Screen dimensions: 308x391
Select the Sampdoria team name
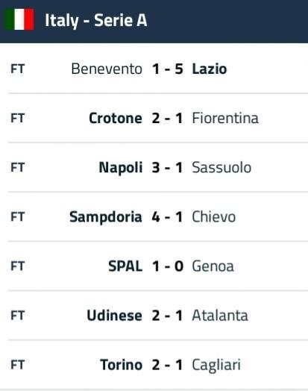(106, 216)
